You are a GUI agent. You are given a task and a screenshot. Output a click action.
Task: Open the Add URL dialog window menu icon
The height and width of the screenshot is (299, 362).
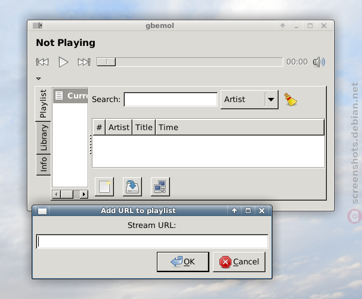coord(42,211)
